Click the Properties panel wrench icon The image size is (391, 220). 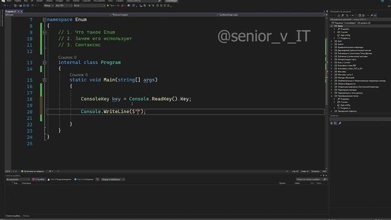pos(340,123)
